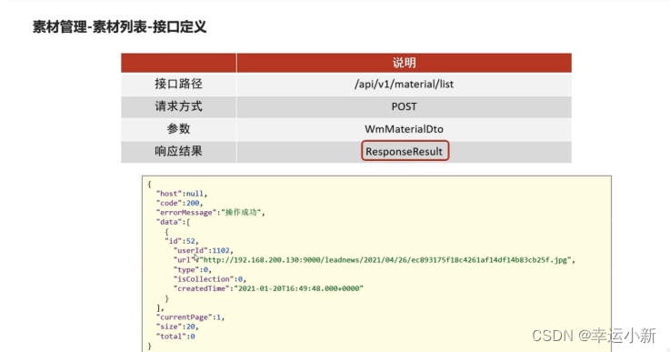Select the 说明 table header cell
The image size is (670, 352).
(x=404, y=63)
